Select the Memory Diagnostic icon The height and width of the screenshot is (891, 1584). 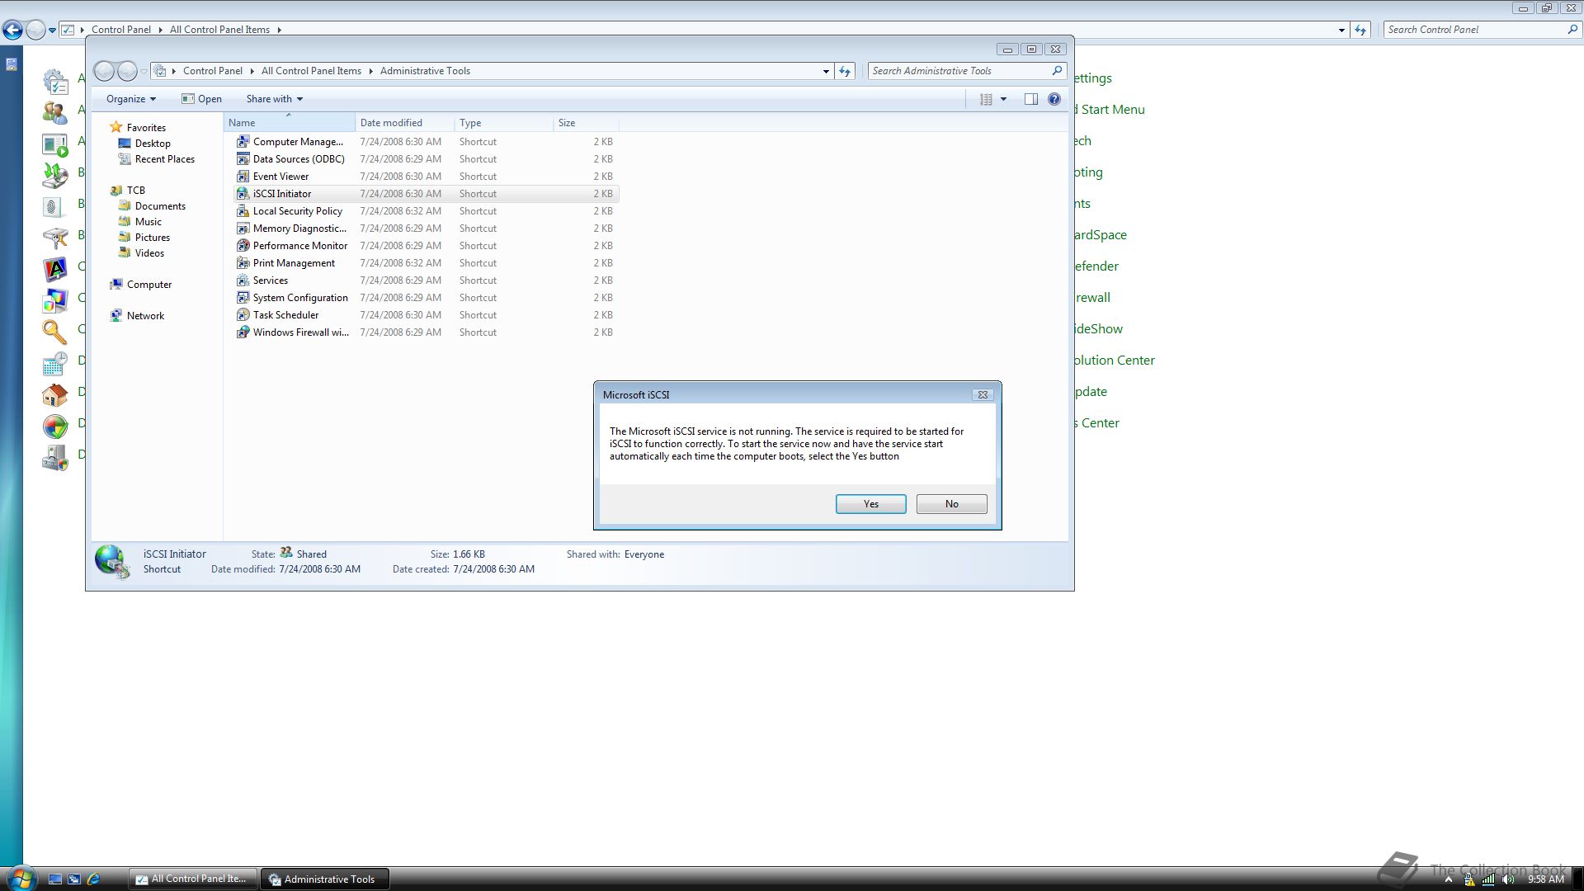[x=243, y=229]
